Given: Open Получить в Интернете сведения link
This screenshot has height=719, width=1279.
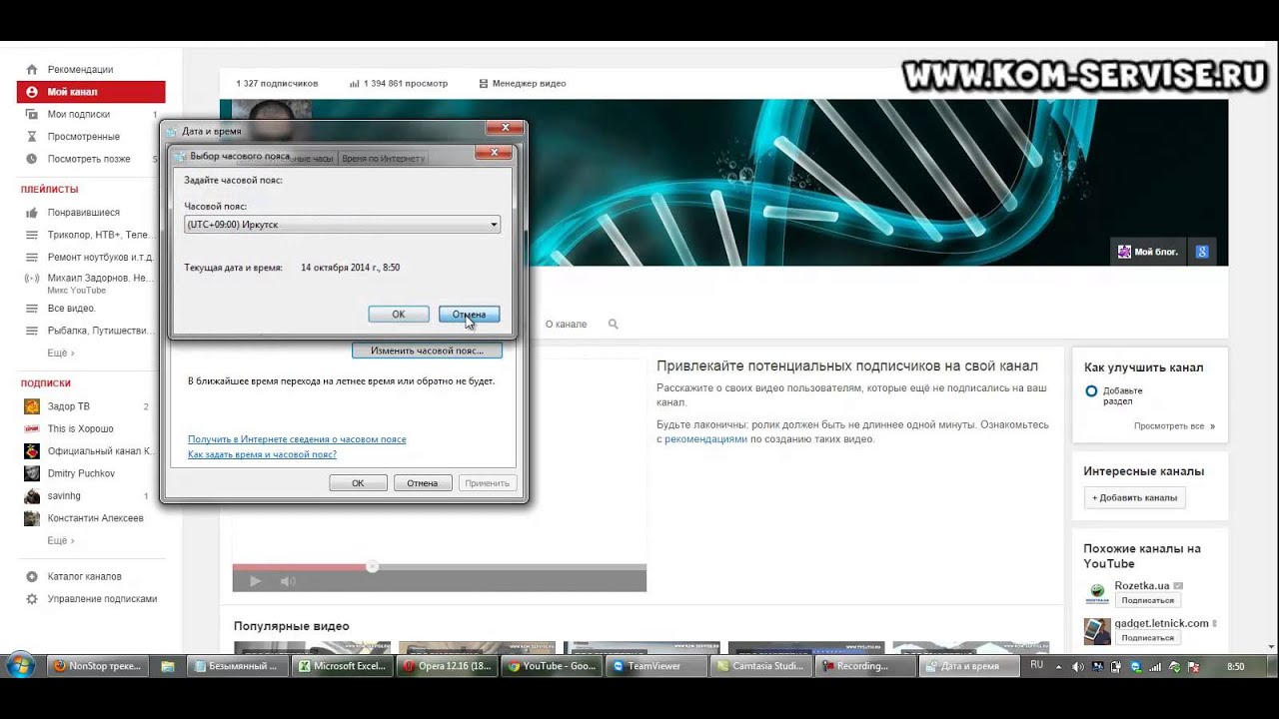Looking at the screenshot, I should pyautogui.click(x=297, y=439).
